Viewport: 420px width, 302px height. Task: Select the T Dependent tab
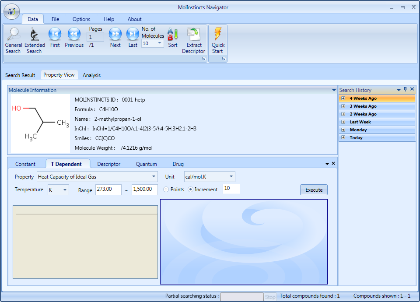tap(66, 164)
